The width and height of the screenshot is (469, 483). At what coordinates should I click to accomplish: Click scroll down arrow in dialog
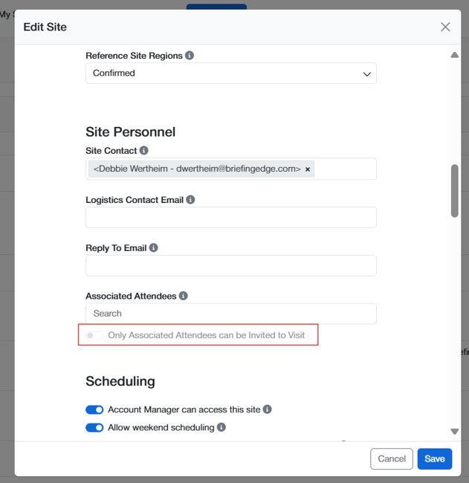click(454, 431)
